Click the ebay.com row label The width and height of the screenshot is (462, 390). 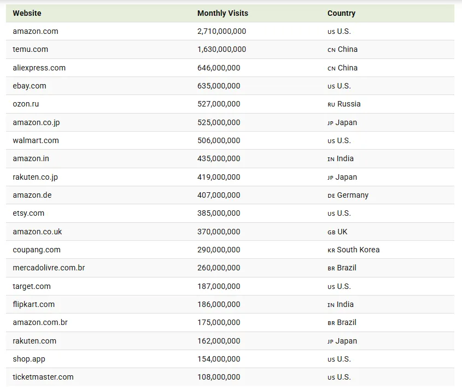[x=30, y=86]
